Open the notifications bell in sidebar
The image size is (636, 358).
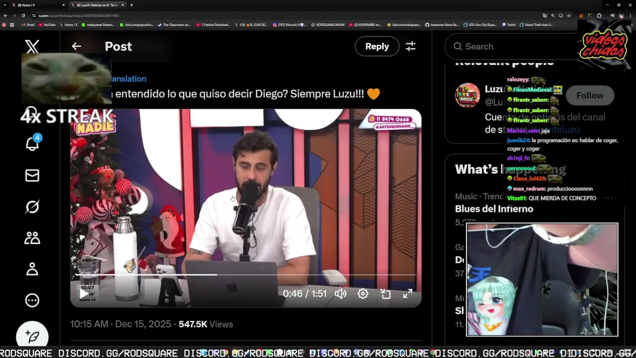click(32, 143)
